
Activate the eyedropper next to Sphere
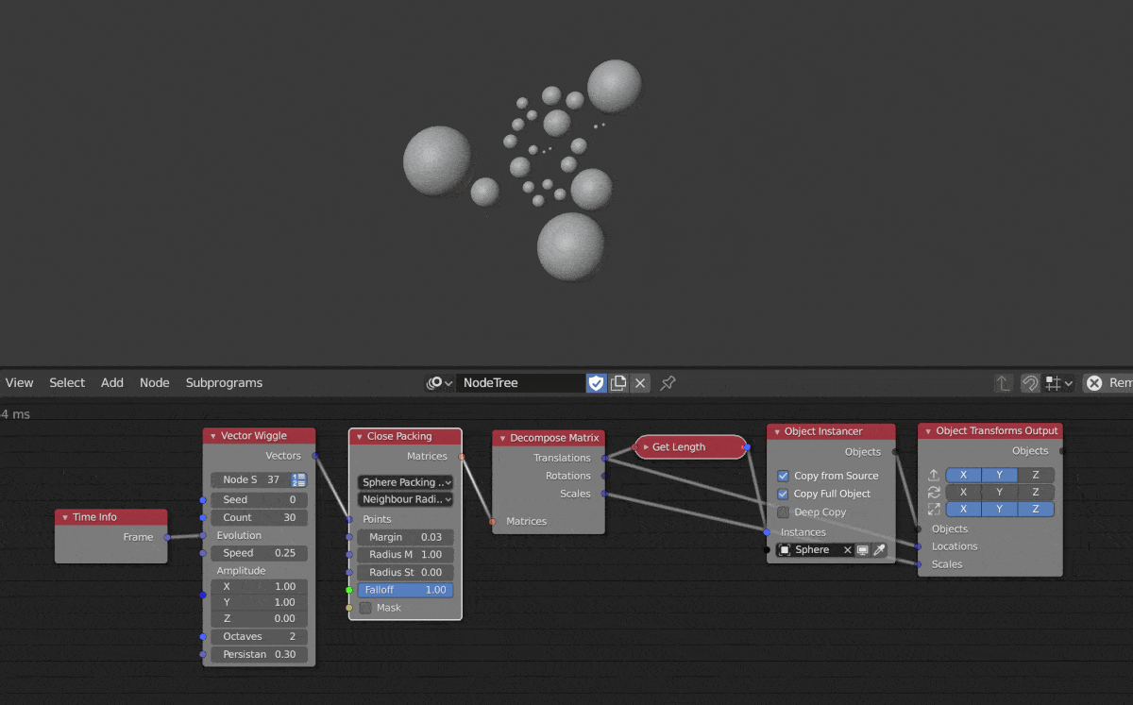pyautogui.click(x=879, y=550)
